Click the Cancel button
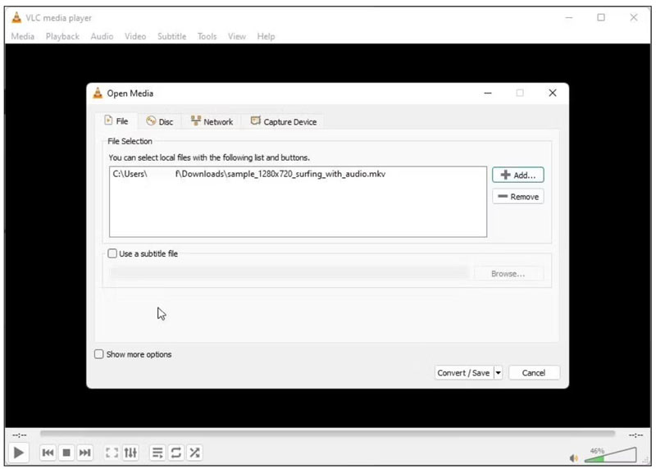 point(534,373)
